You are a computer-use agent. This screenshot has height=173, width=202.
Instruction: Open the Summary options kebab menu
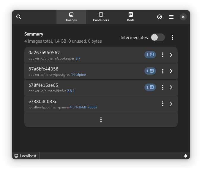coord(173,37)
